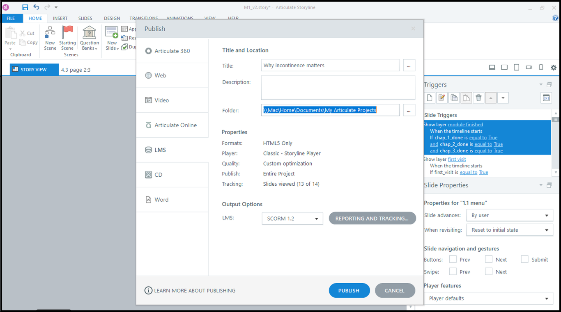This screenshot has height=312, width=561.
Task: Open player settings gear icon
Action: [553, 68]
